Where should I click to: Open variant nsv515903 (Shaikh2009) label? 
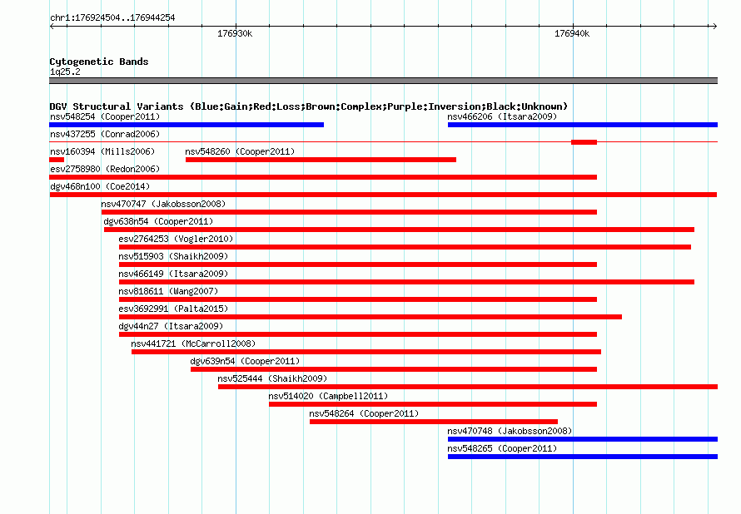[173, 256]
